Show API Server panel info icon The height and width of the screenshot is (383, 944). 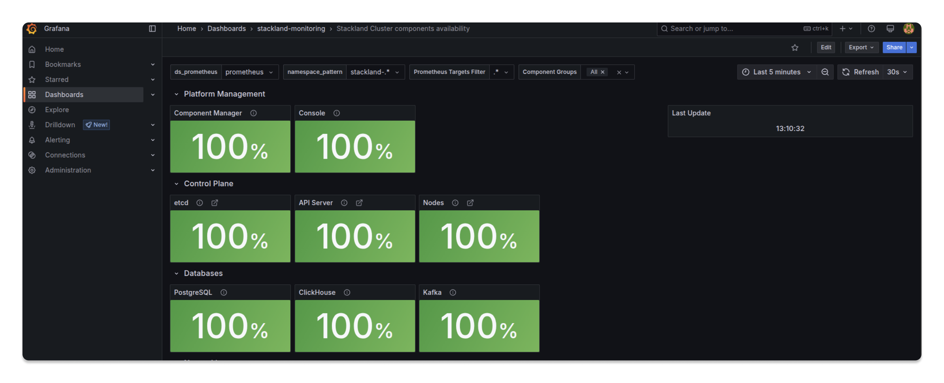click(x=344, y=203)
